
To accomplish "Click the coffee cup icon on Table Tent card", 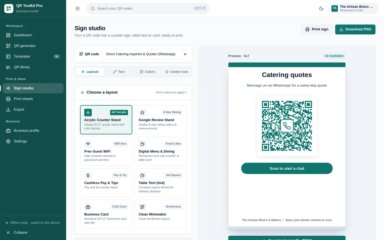I will pyautogui.click(x=142, y=176).
